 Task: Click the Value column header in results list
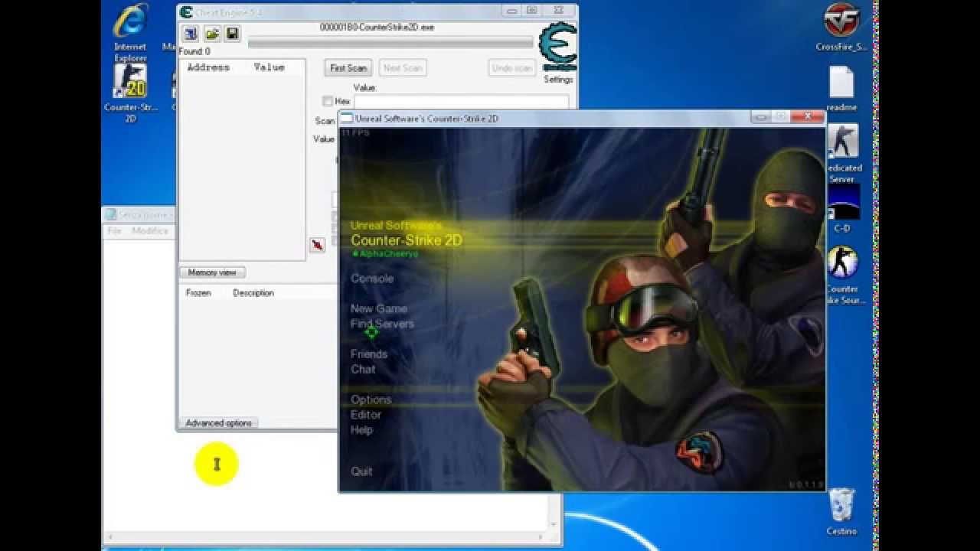pos(269,67)
